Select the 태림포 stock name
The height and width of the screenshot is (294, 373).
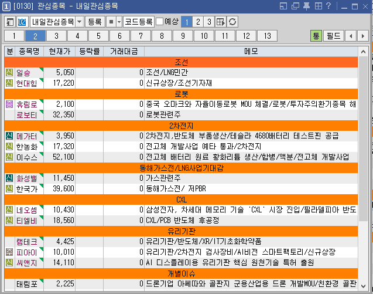(27, 284)
